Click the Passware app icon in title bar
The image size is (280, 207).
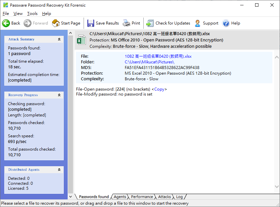(x=6, y=5)
